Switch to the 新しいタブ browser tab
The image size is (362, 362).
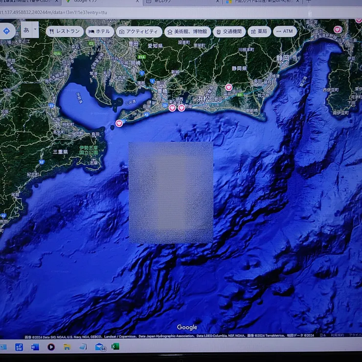click(x=181, y=2)
